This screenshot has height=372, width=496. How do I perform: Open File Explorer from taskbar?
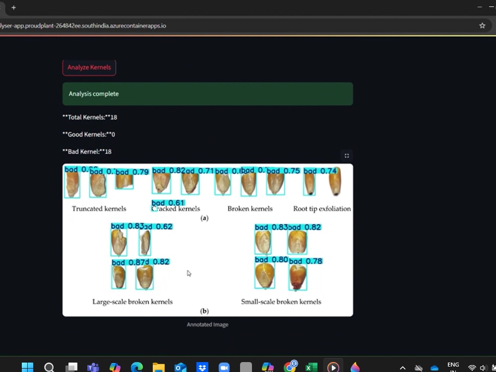pyautogui.click(x=159, y=368)
